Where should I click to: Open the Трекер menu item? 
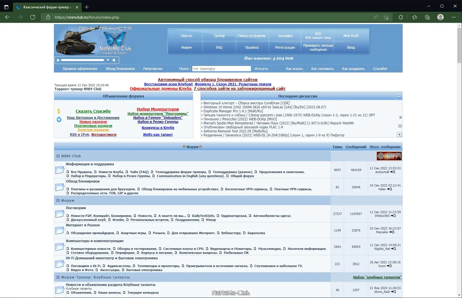[219, 36]
